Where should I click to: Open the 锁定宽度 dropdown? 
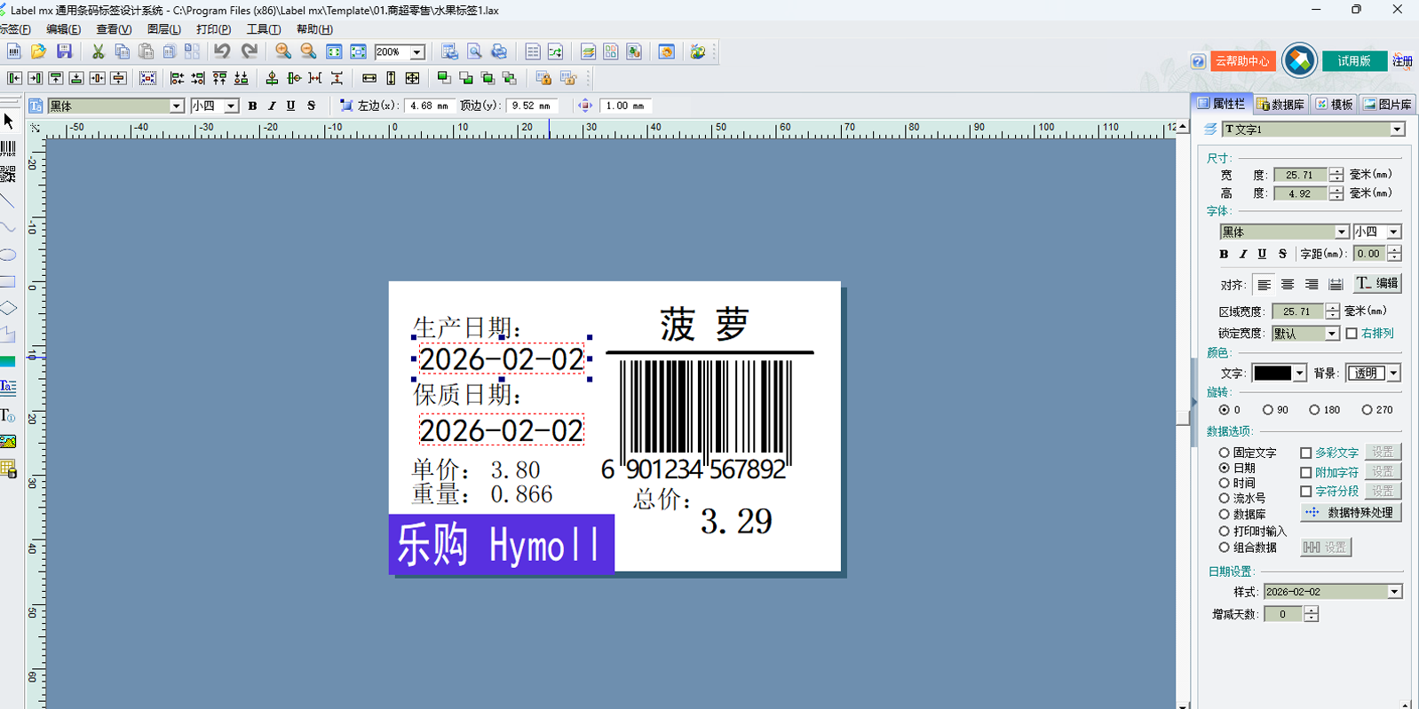tap(1331, 334)
